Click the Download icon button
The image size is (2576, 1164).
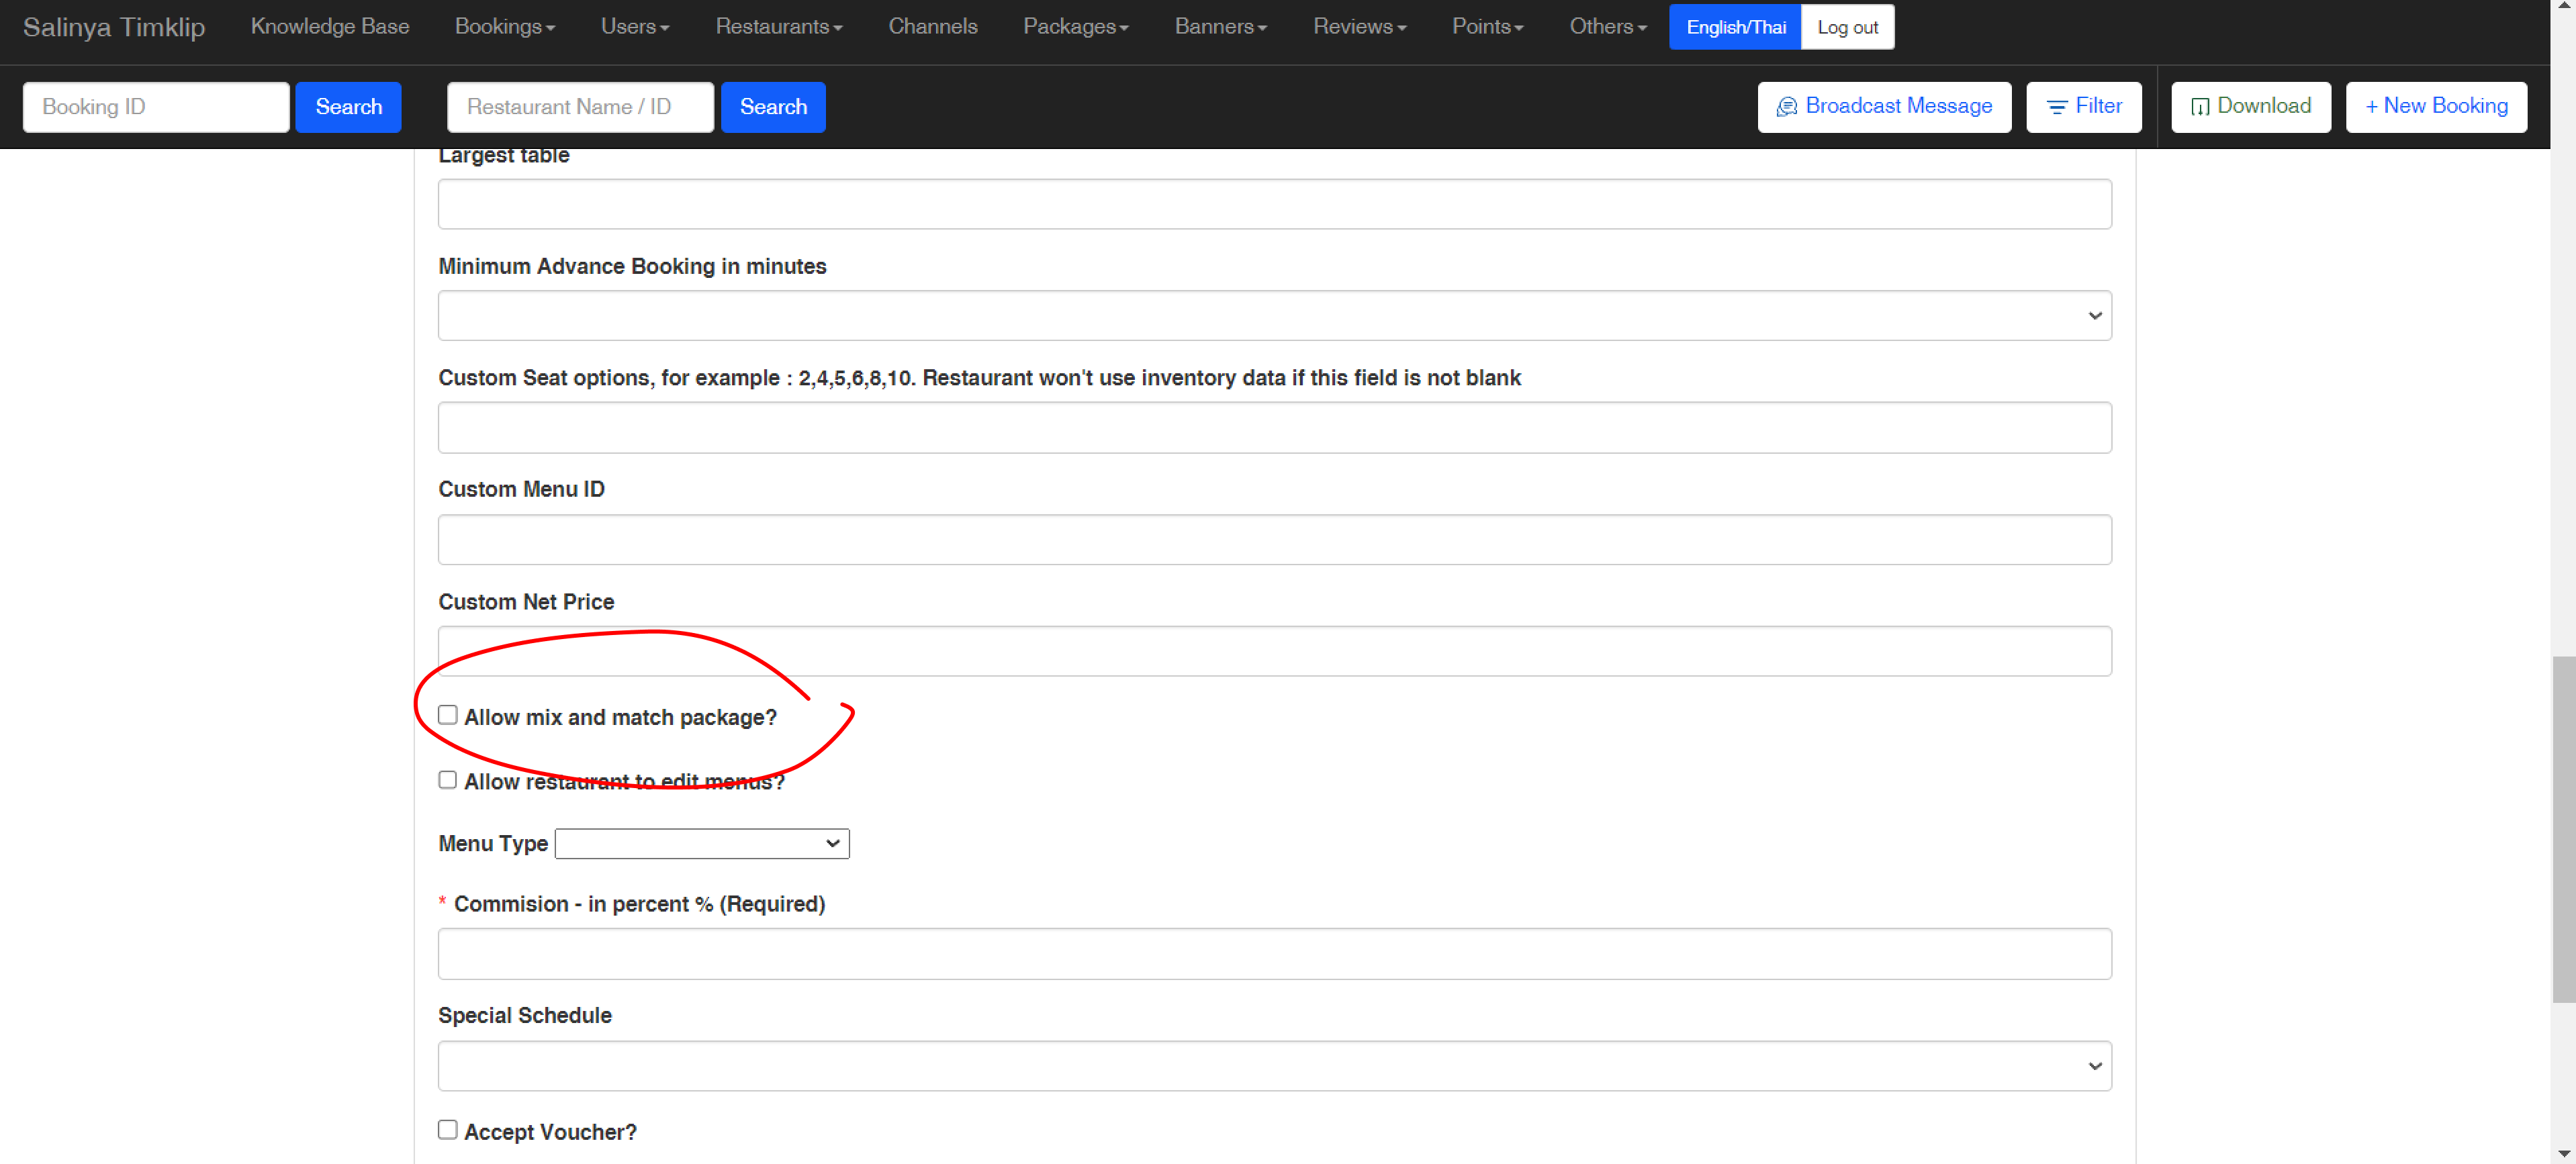[x=2199, y=107]
